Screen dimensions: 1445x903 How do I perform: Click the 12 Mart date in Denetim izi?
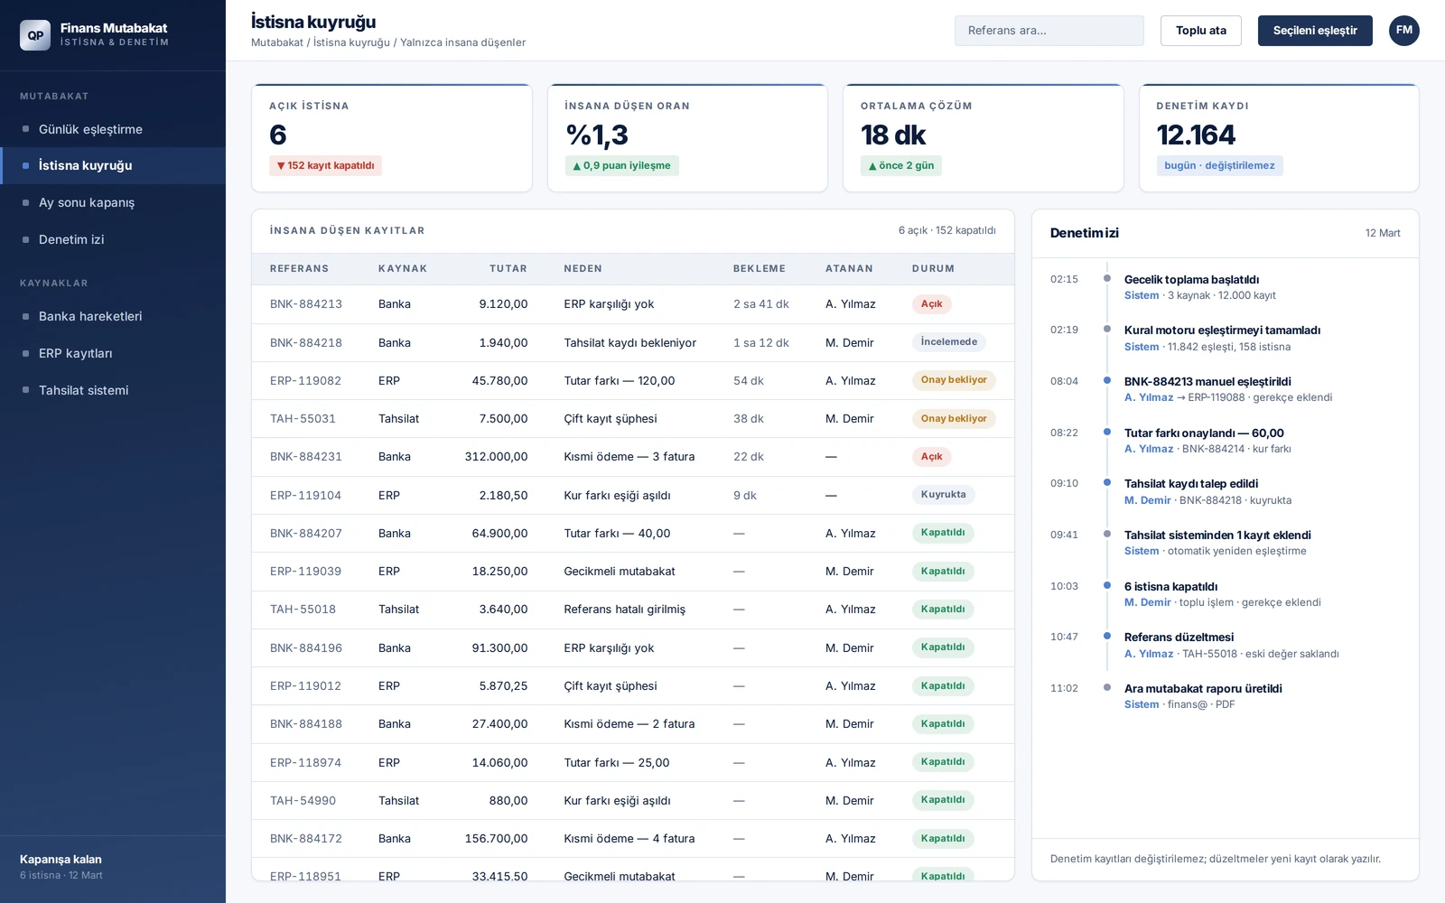point(1383,233)
